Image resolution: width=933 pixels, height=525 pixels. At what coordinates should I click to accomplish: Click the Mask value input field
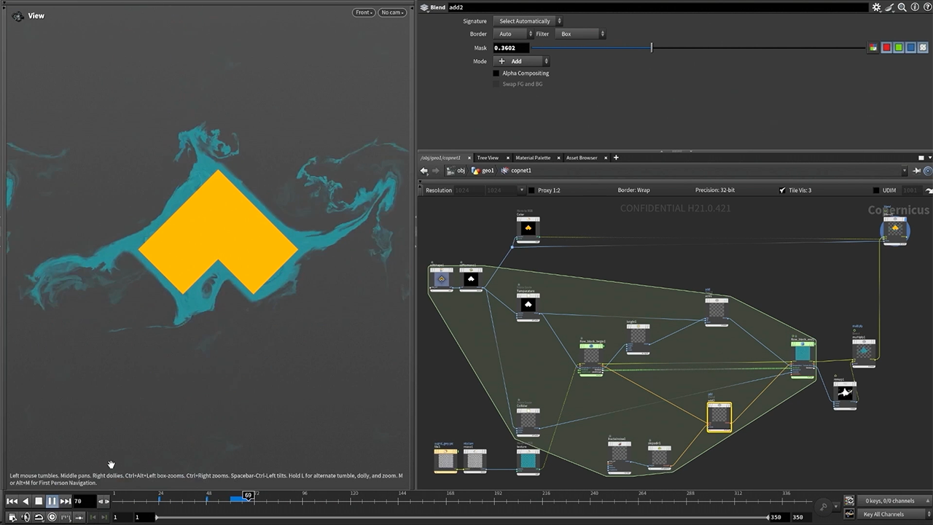tap(510, 48)
